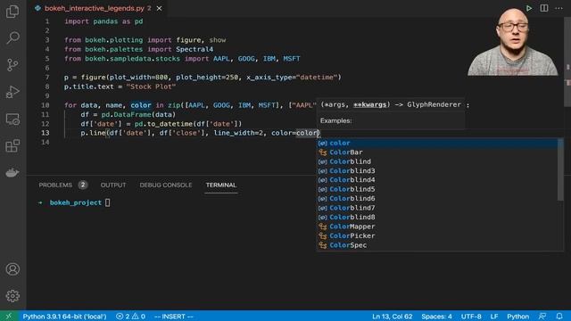Switch to the OUTPUT panel tab
The image size is (571, 321).
tap(113, 185)
